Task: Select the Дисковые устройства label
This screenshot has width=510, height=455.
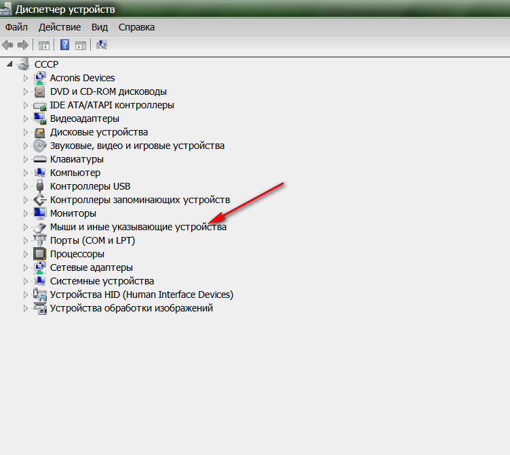Action: click(x=99, y=133)
